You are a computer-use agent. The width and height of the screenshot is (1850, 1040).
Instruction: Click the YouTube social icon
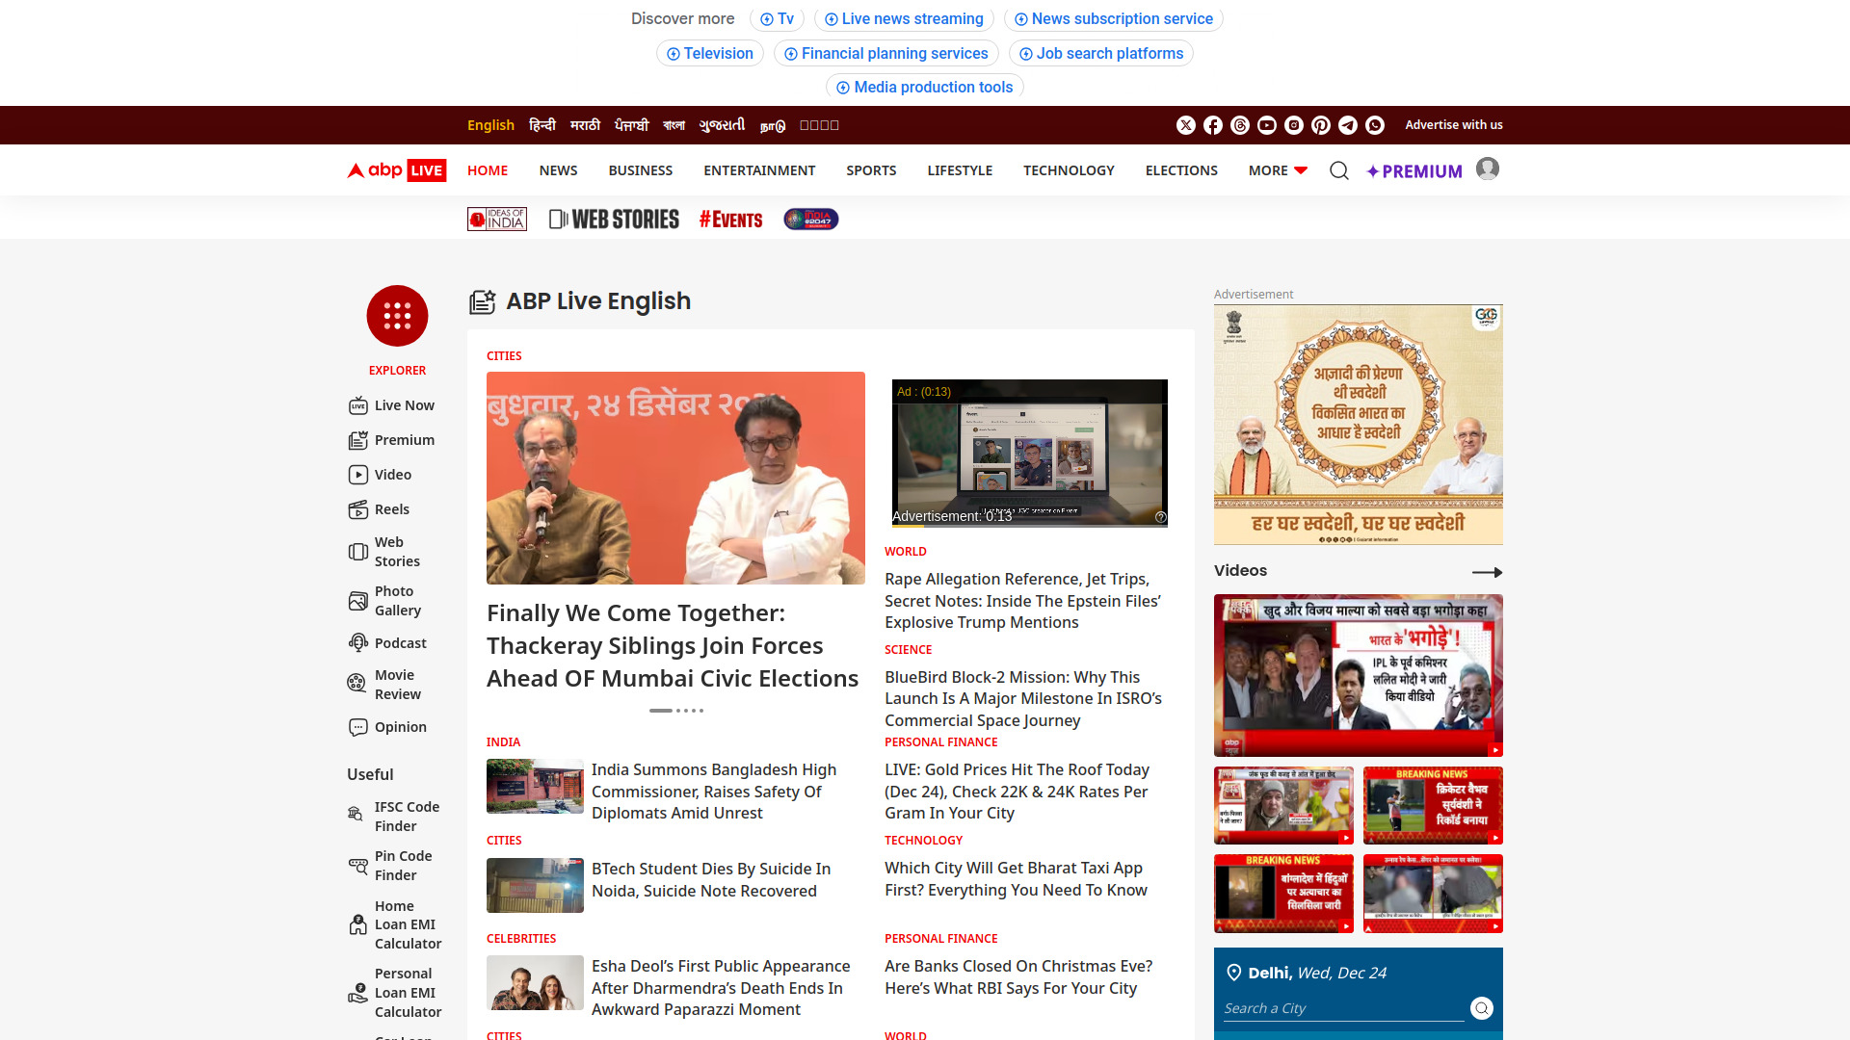(1267, 125)
